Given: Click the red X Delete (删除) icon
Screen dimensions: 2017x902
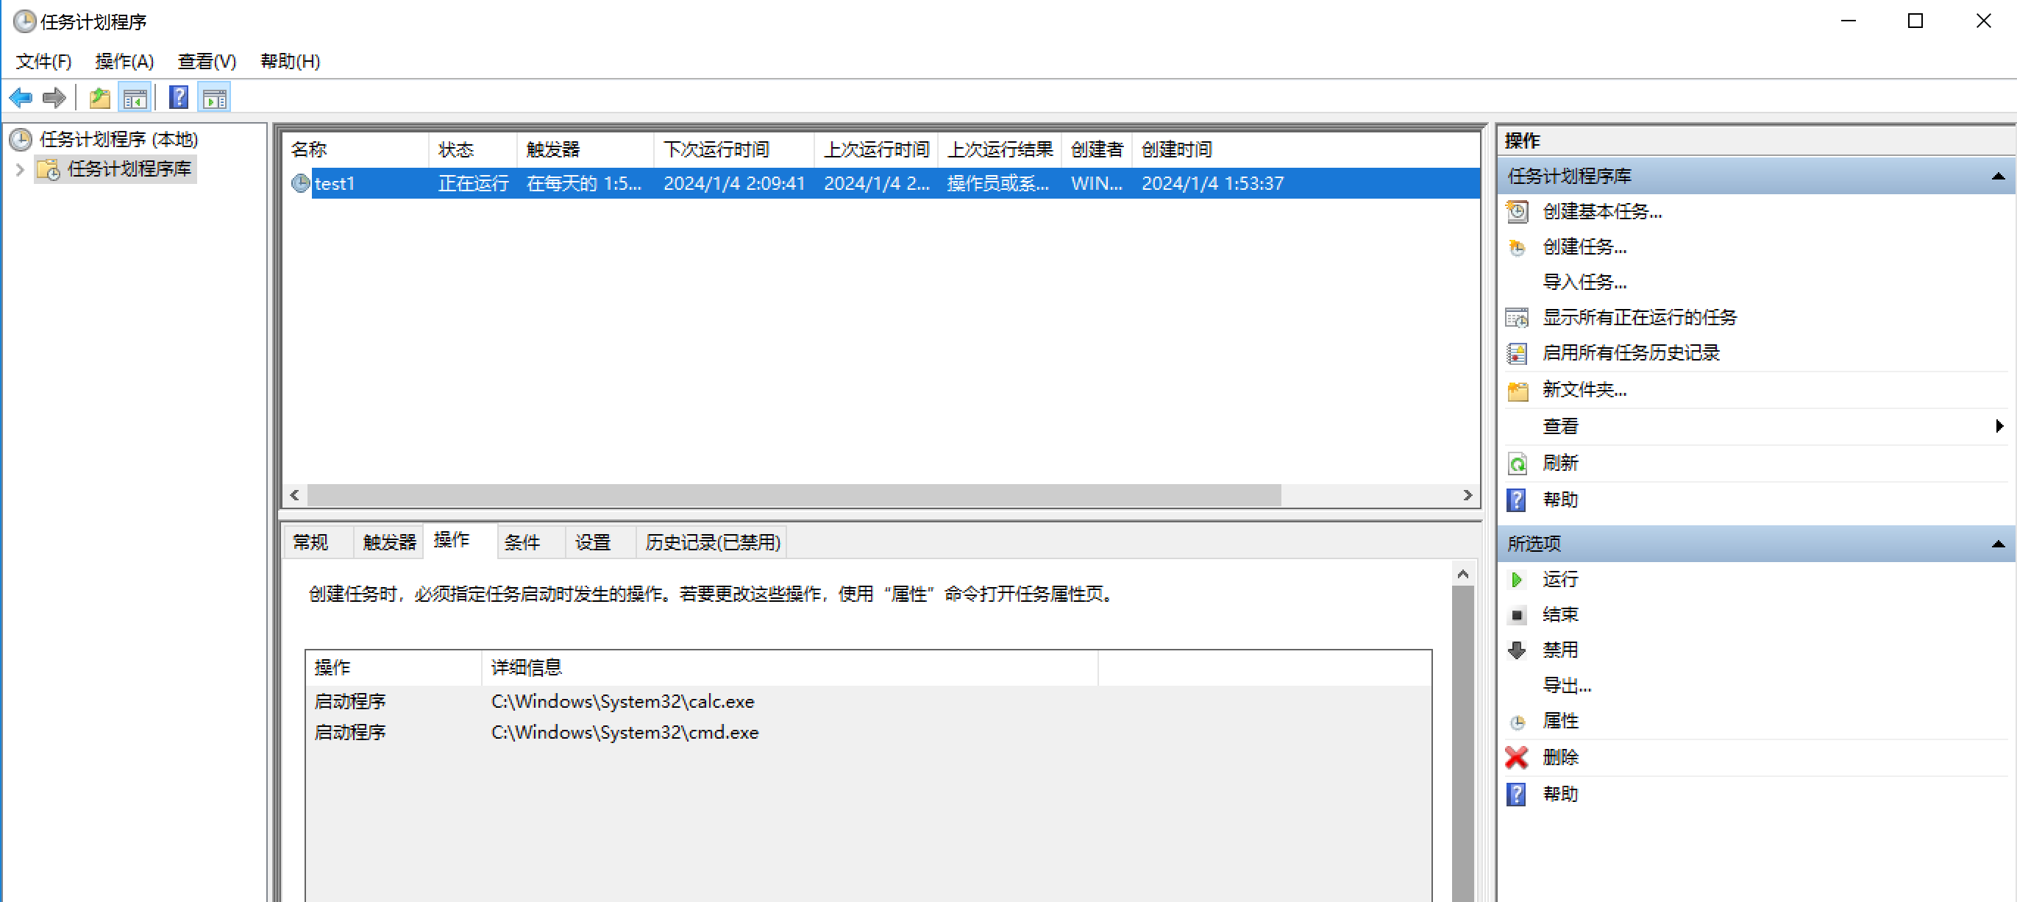Looking at the screenshot, I should point(1517,757).
